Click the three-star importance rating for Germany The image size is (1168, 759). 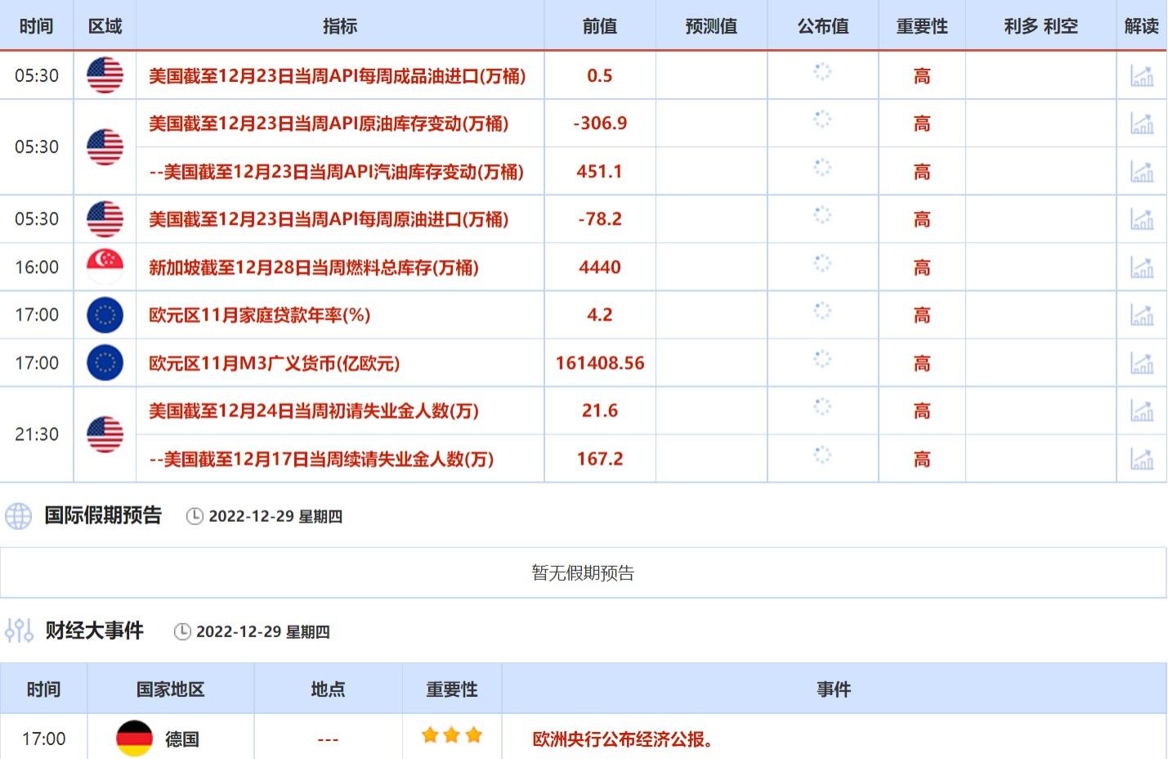tap(451, 736)
